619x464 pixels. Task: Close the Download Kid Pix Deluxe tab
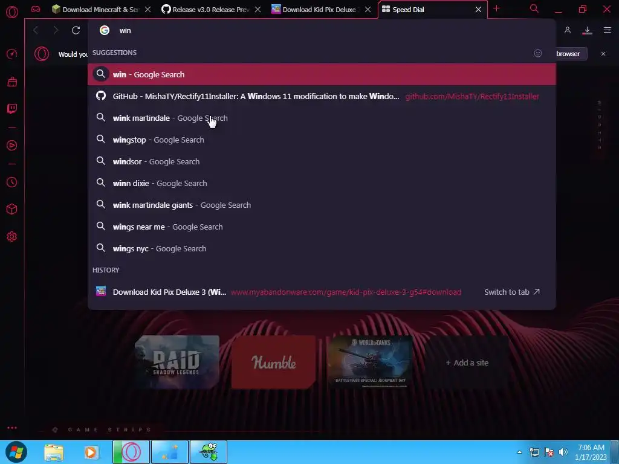coord(368,10)
